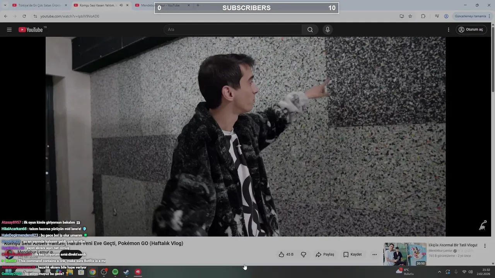The width and height of the screenshot is (495, 278).
Task: Open the sync icon in the system tray
Action: (448, 272)
